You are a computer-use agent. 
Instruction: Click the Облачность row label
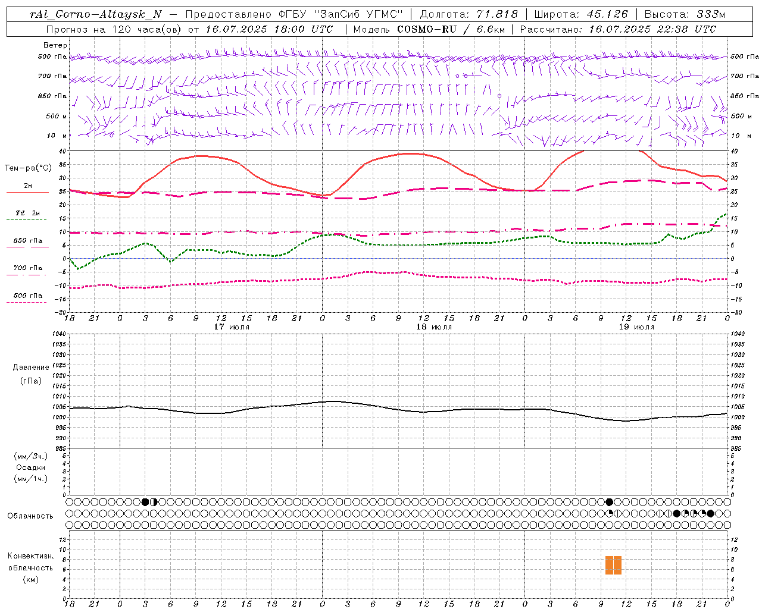30,516
